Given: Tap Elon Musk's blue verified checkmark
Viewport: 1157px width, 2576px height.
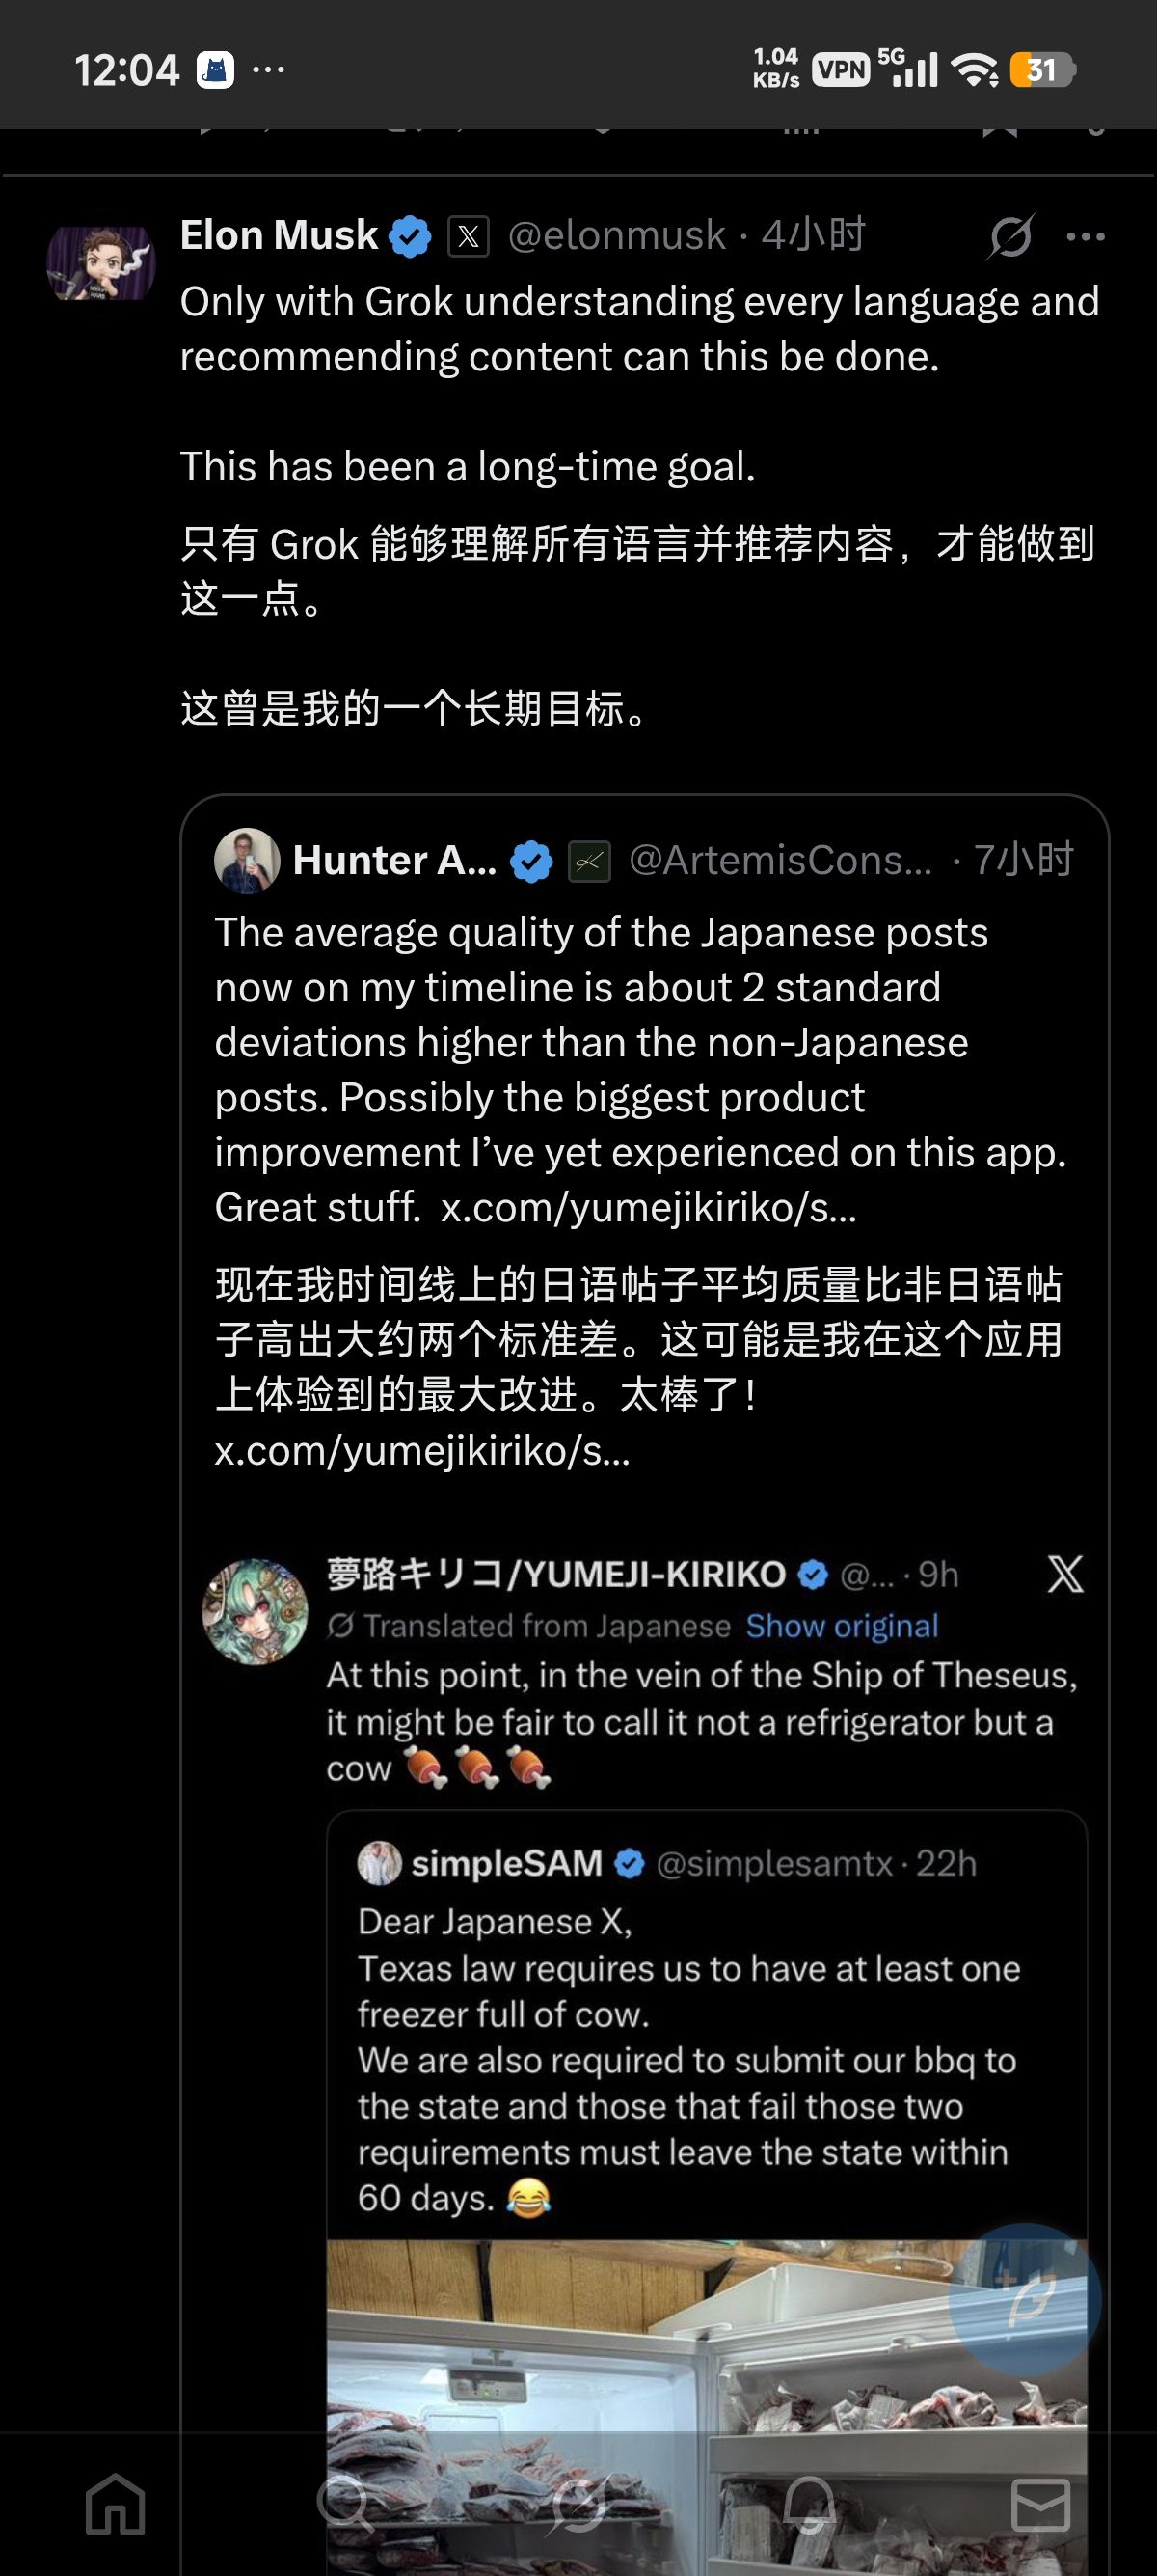Looking at the screenshot, I should point(410,237).
